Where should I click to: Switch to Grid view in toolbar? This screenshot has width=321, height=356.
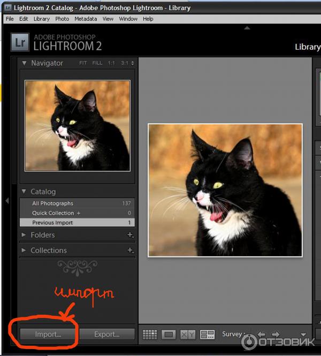click(x=150, y=335)
